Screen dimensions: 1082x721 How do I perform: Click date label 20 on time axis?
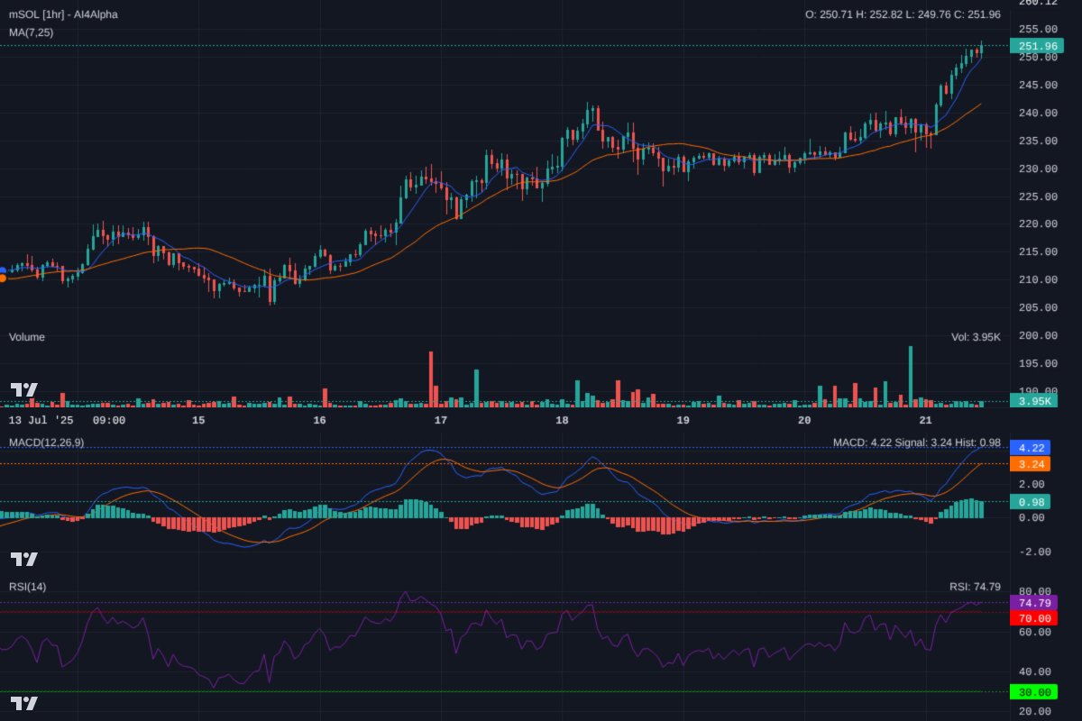pyautogui.click(x=804, y=421)
